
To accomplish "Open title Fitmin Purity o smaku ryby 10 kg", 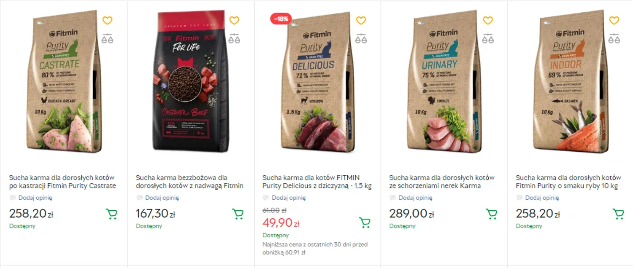I will pos(568,182).
